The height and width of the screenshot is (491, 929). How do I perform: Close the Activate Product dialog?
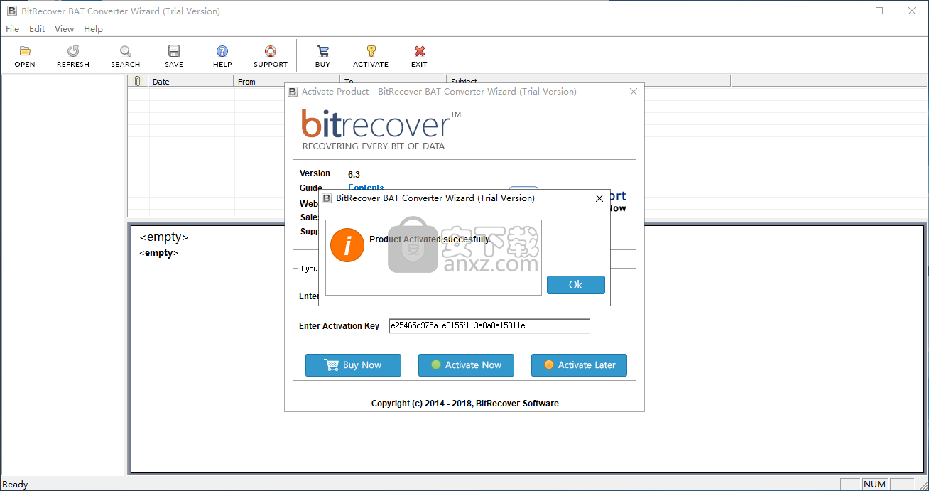(x=634, y=92)
